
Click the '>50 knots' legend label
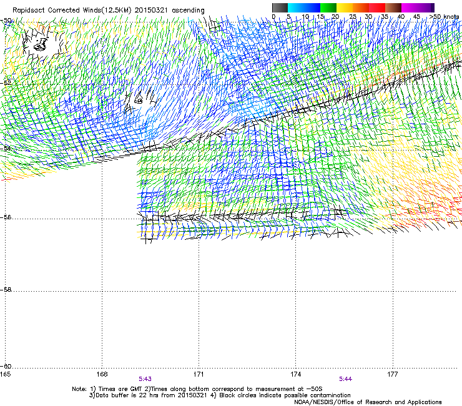click(444, 16)
